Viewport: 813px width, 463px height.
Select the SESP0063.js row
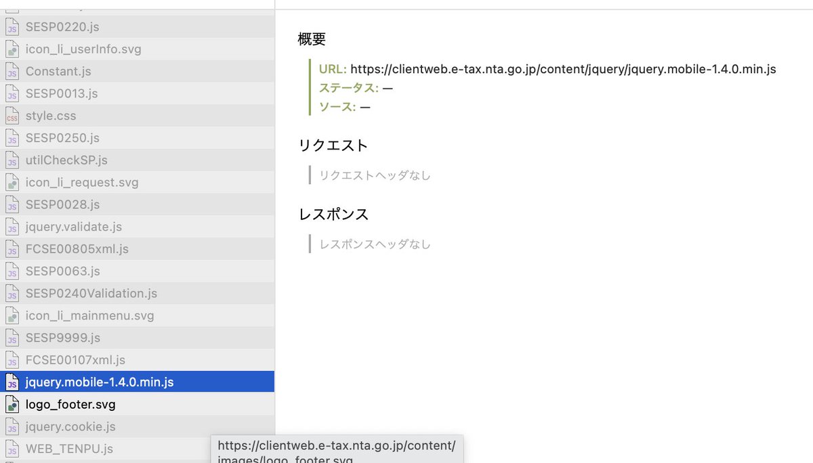coord(137,271)
